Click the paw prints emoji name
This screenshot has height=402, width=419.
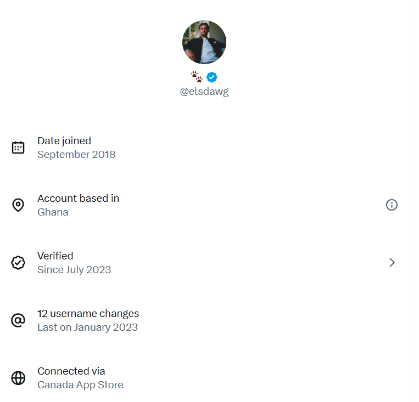click(197, 77)
